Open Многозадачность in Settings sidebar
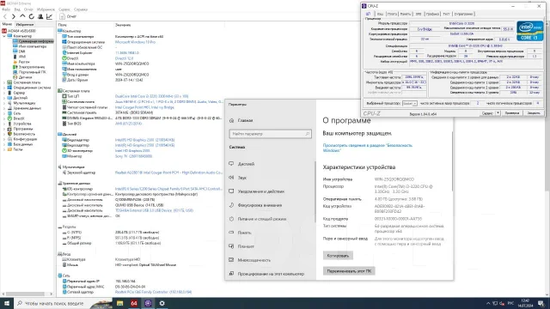Screen dimensions: 550x309 tap(254, 260)
